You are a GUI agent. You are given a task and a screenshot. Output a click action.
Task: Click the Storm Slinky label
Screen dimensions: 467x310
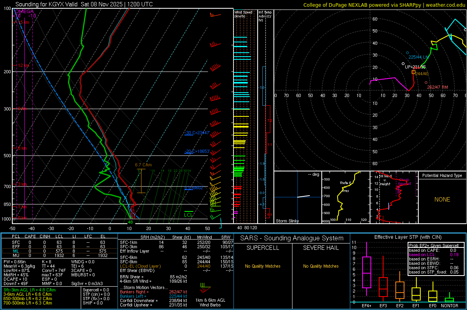tap(287, 221)
